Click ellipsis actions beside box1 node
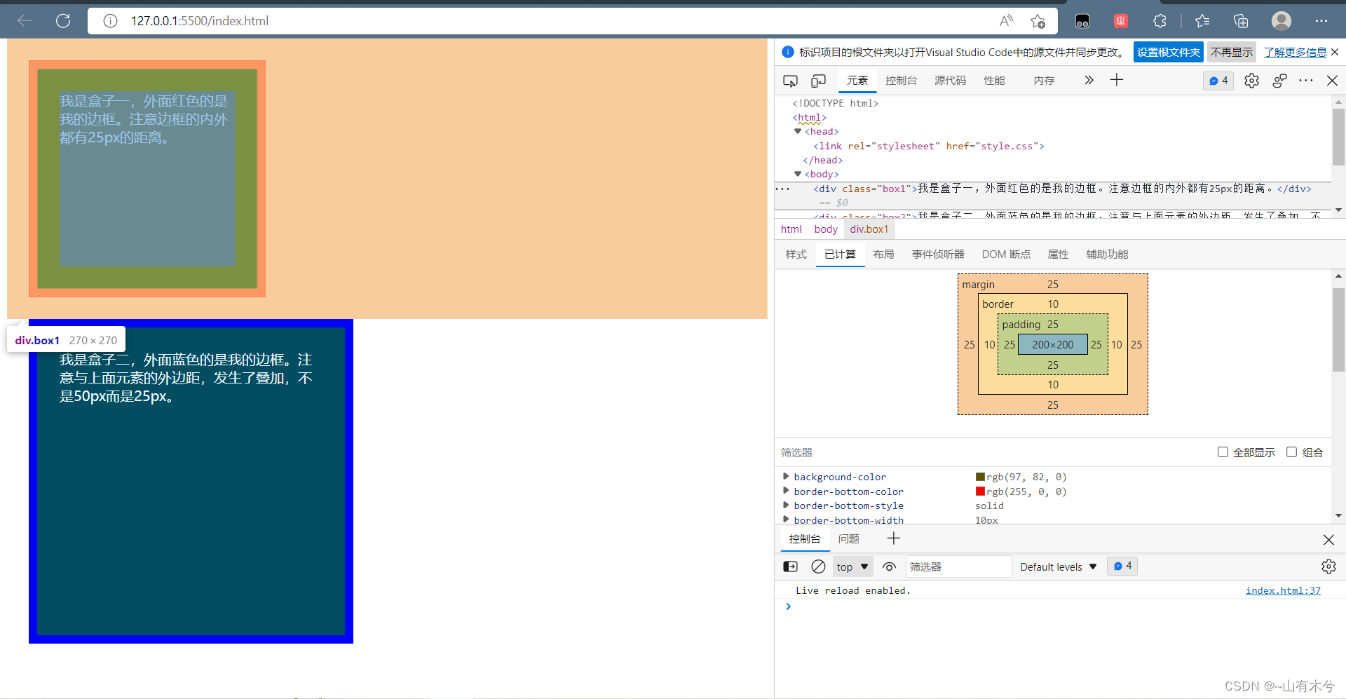 point(782,189)
